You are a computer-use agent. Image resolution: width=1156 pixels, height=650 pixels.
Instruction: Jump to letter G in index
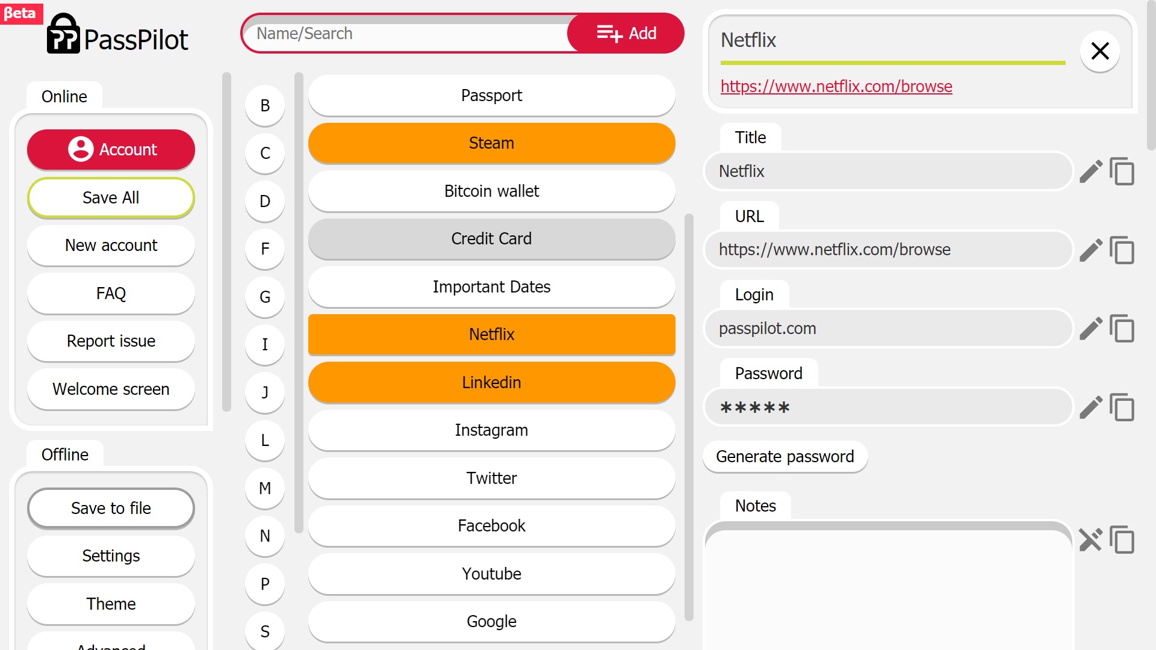click(x=265, y=297)
